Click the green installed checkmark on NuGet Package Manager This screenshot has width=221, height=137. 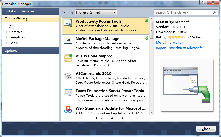coord(147,38)
